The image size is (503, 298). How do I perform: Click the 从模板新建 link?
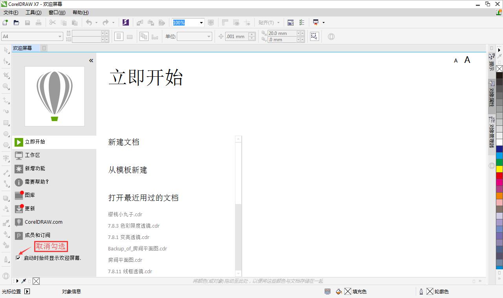coord(128,170)
